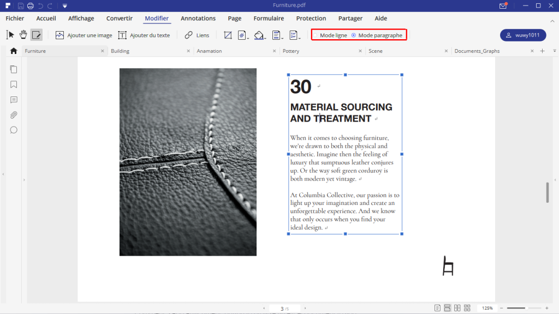
Task: Open the Liens link tool
Action: point(197,35)
